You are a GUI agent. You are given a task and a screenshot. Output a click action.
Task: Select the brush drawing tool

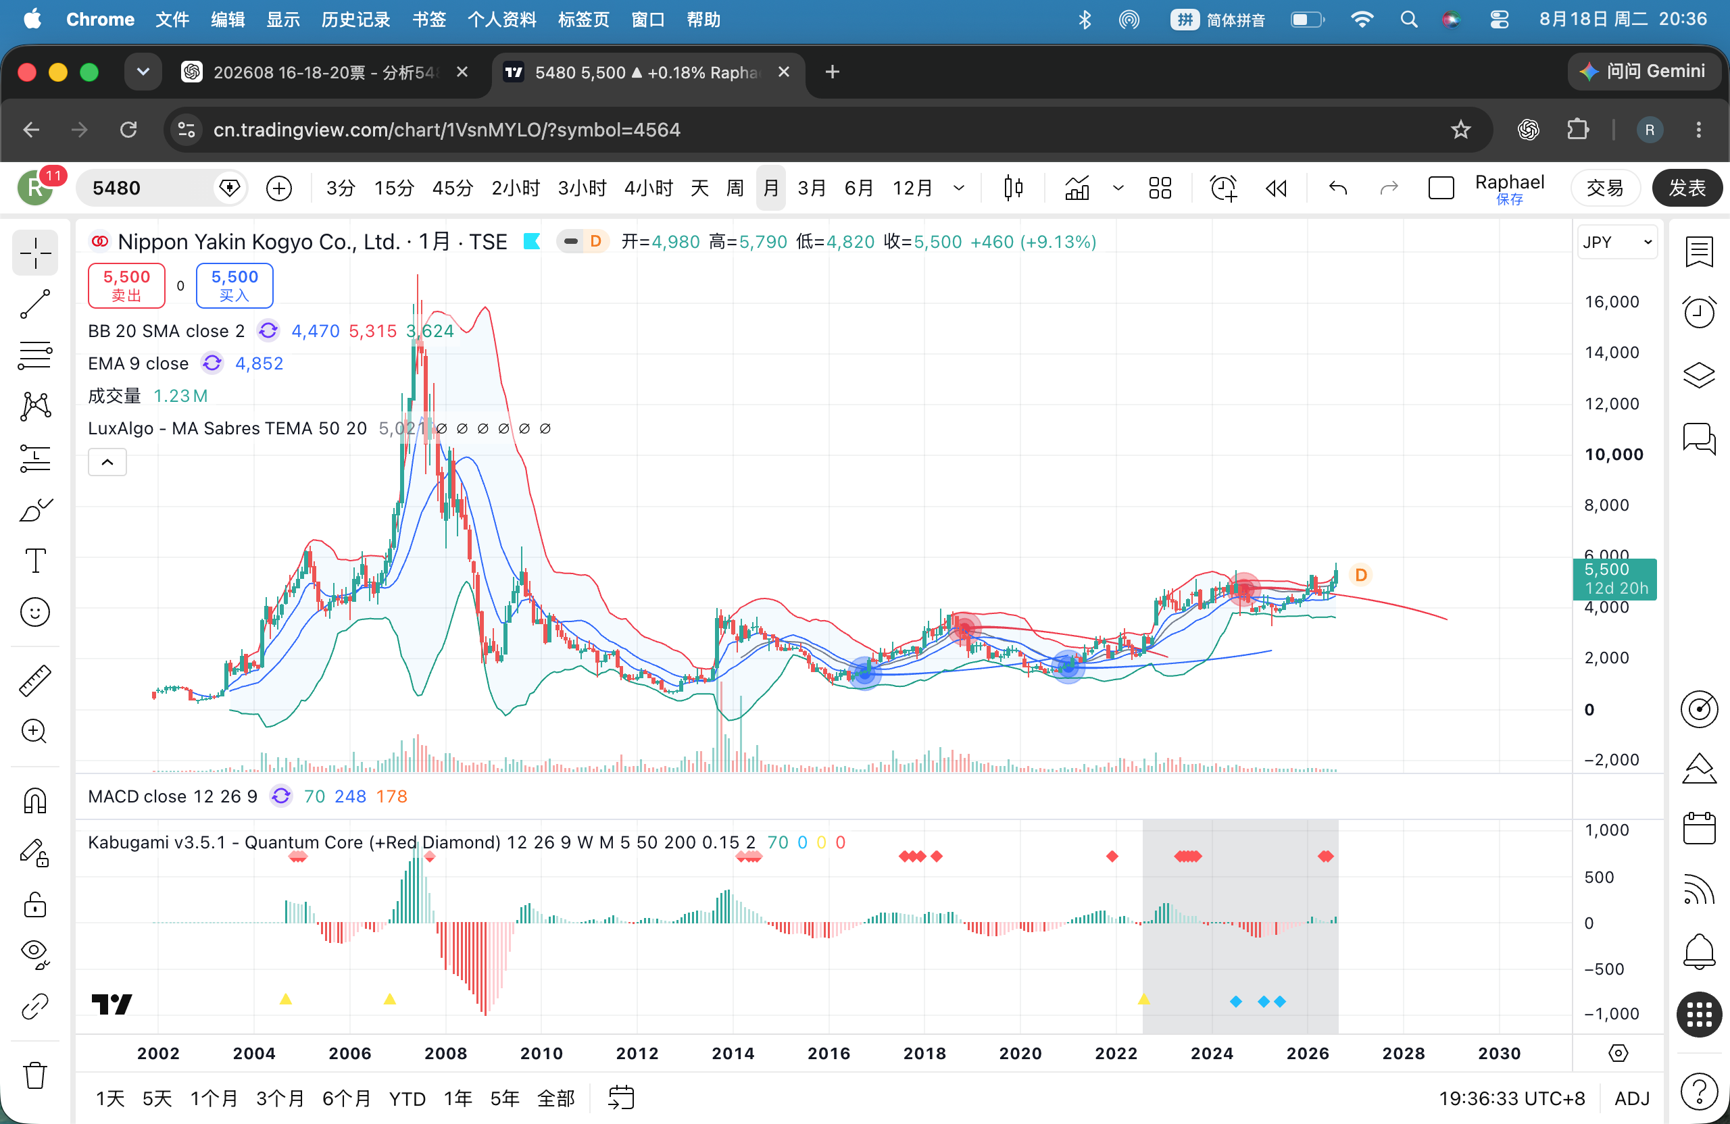click(x=35, y=510)
